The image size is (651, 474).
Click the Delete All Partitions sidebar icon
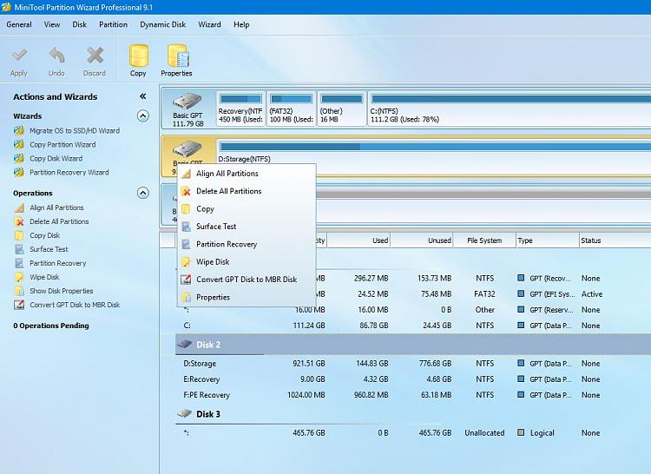pyautogui.click(x=19, y=221)
